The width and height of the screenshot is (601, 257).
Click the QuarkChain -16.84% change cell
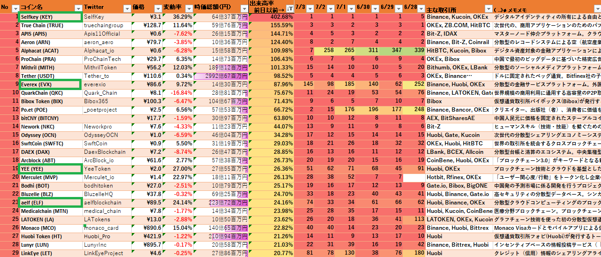[178, 93]
